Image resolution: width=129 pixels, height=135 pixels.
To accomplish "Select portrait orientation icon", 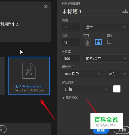I will [x=87, y=42].
